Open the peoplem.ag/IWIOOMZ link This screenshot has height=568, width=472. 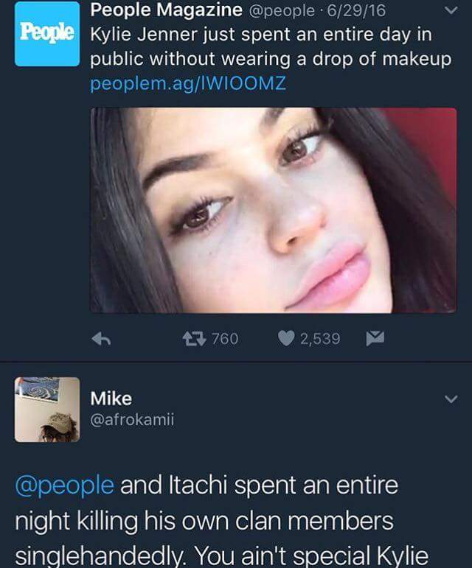[x=187, y=85]
